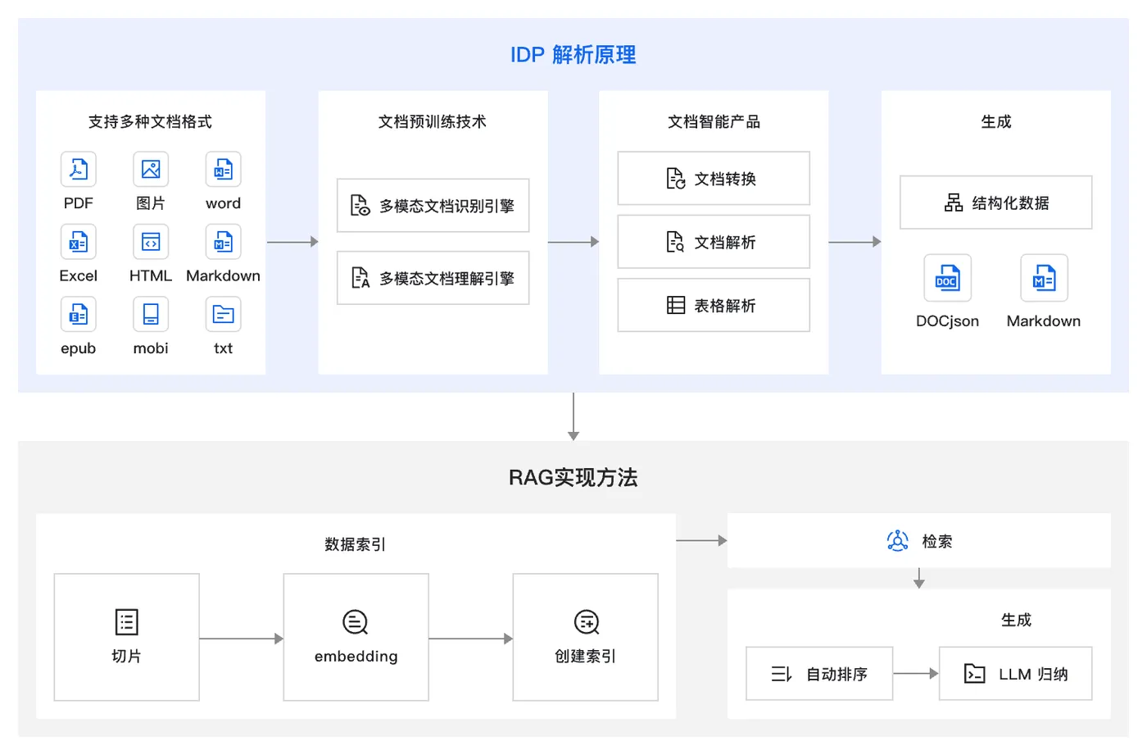Screen dimensions: 1147x755
Task: Click the 文档预训练技术 heading
Action: pos(433,121)
